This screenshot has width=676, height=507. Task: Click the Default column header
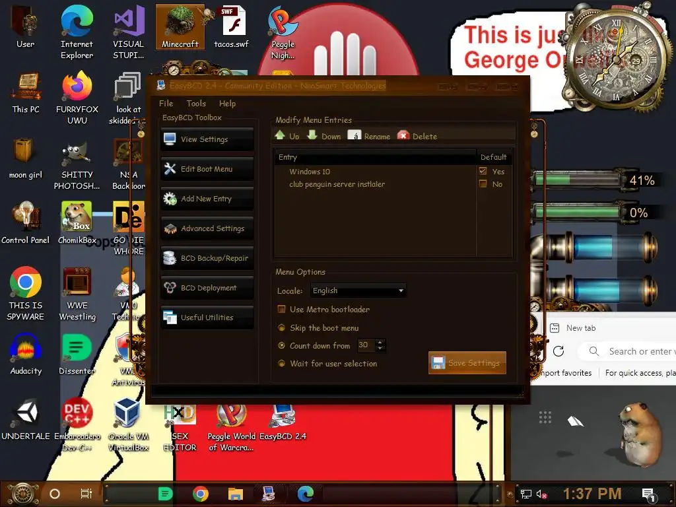pos(494,157)
